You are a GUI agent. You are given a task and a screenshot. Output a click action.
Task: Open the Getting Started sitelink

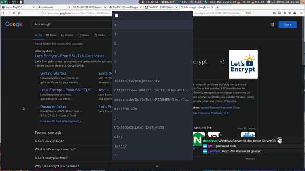point(53,73)
